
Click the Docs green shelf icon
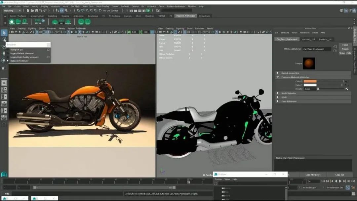[87, 22]
